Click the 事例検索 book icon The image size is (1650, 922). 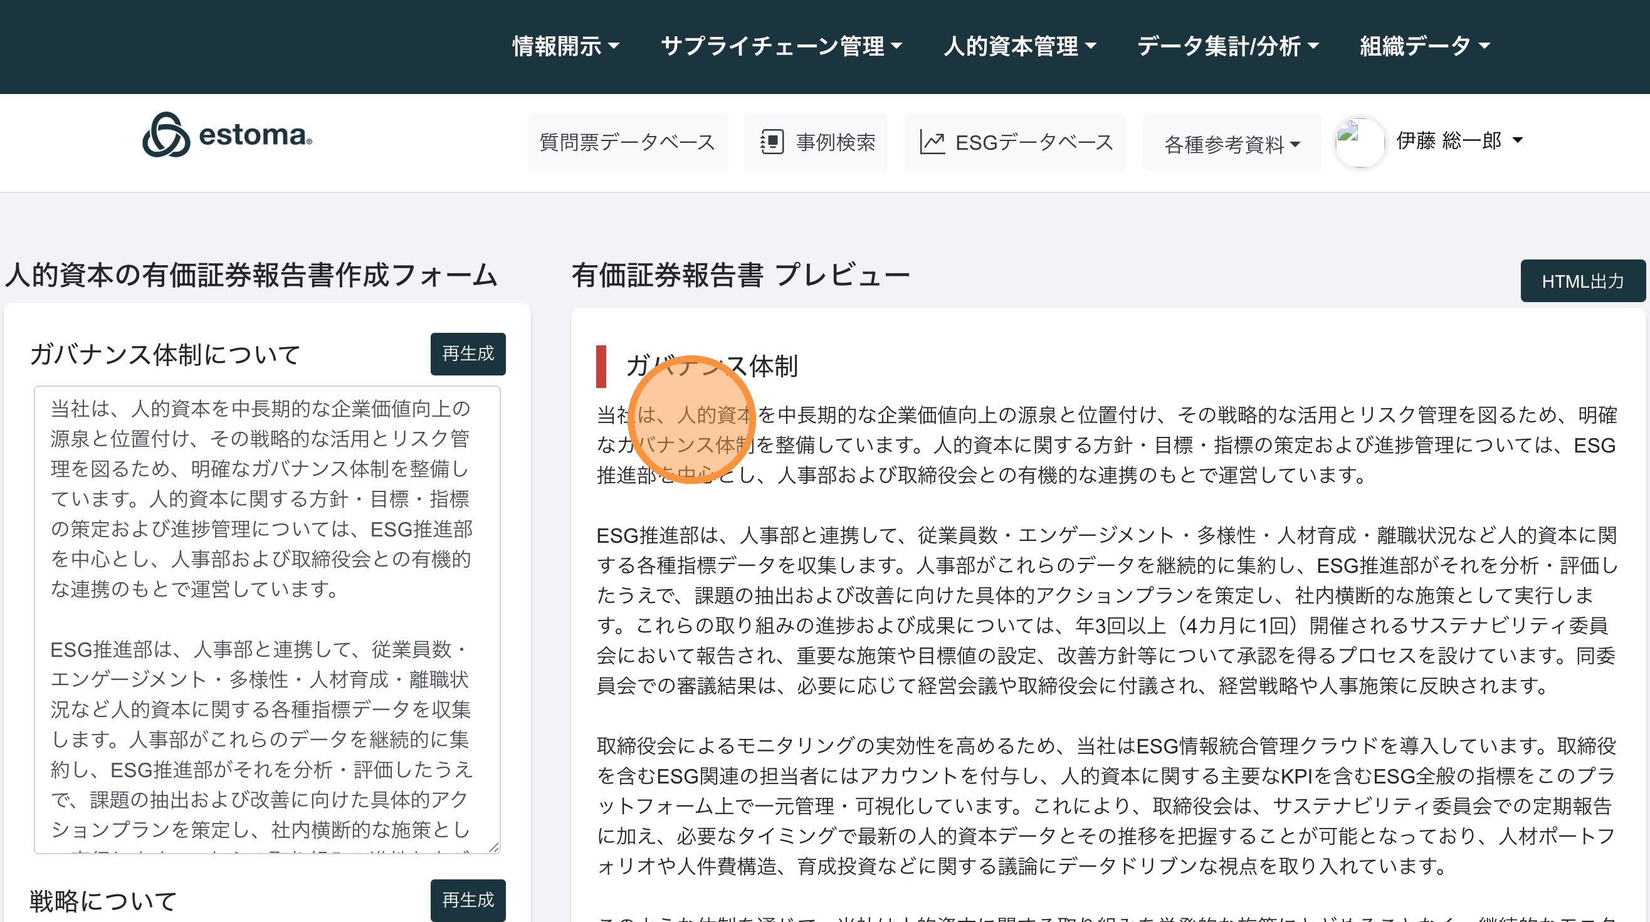pyautogui.click(x=772, y=142)
